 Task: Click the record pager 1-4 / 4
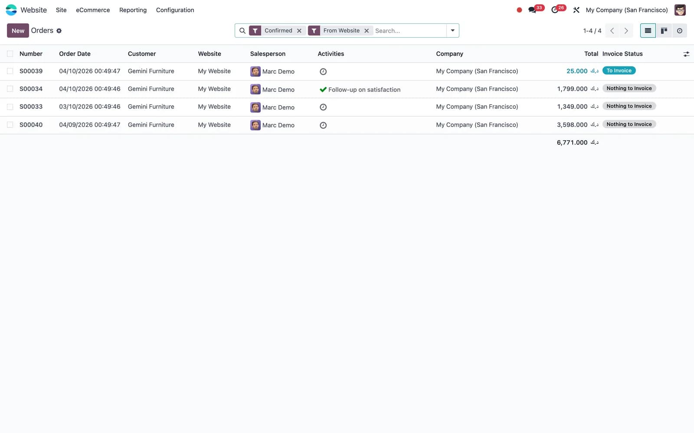coord(592,31)
